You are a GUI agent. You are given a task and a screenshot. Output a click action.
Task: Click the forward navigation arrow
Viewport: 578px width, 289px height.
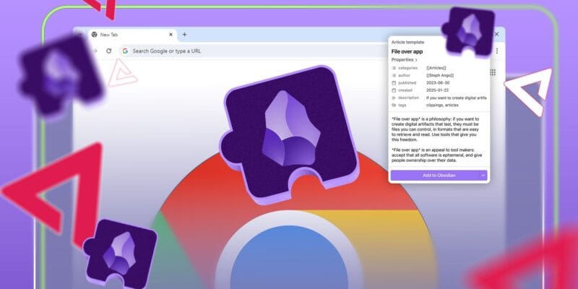coord(95,51)
